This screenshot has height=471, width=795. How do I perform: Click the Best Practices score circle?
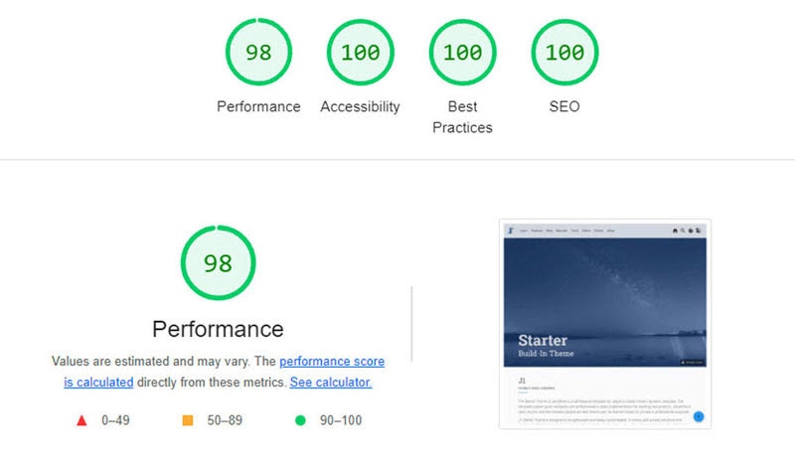click(462, 53)
